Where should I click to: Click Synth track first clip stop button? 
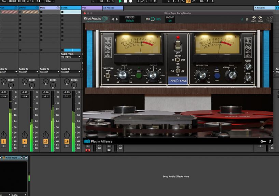[x=62, y=12]
